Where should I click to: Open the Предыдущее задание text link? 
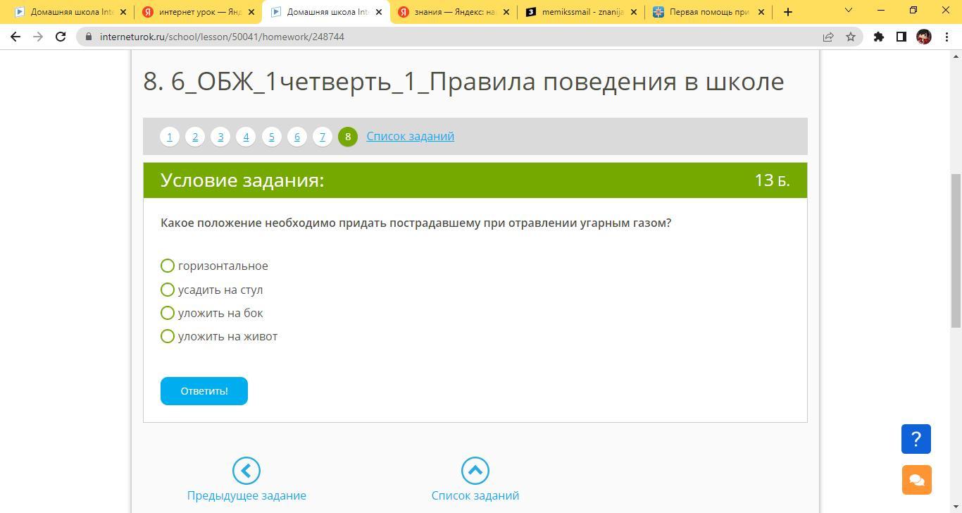coord(246,495)
